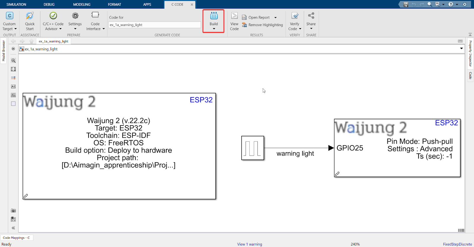Switch to the MODELING tab

[82, 4]
